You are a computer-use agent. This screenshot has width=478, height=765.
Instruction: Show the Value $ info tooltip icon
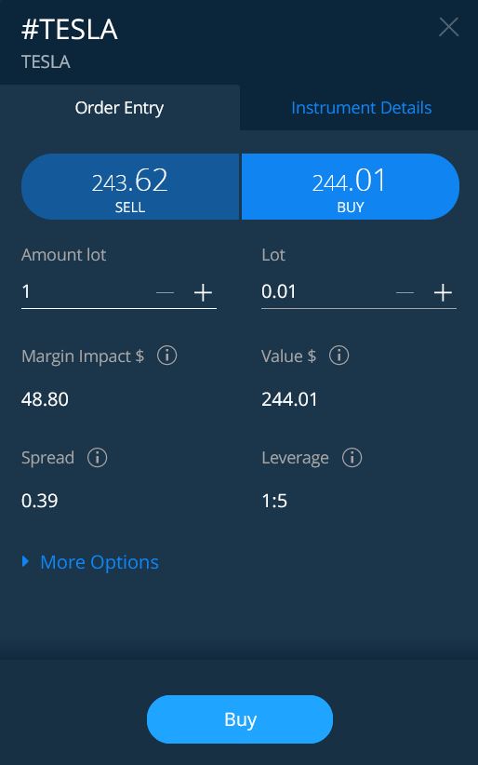point(339,356)
